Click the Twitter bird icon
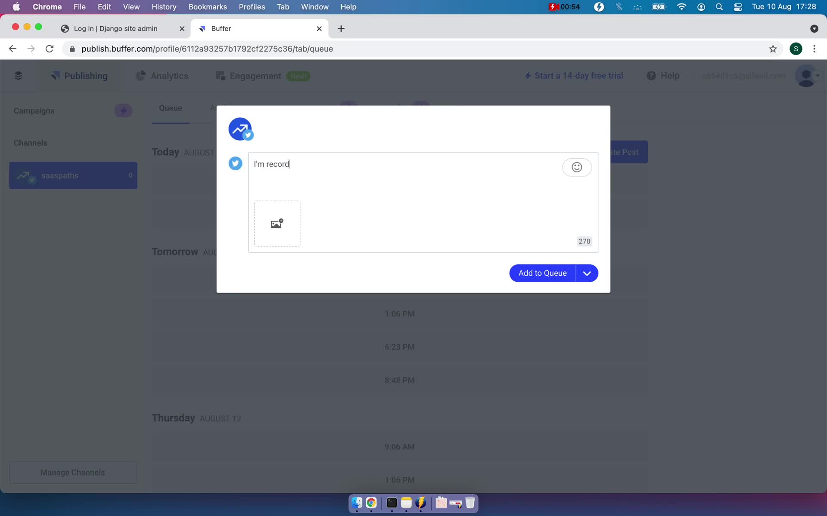This screenshot has width=827, height=516. 235,163
